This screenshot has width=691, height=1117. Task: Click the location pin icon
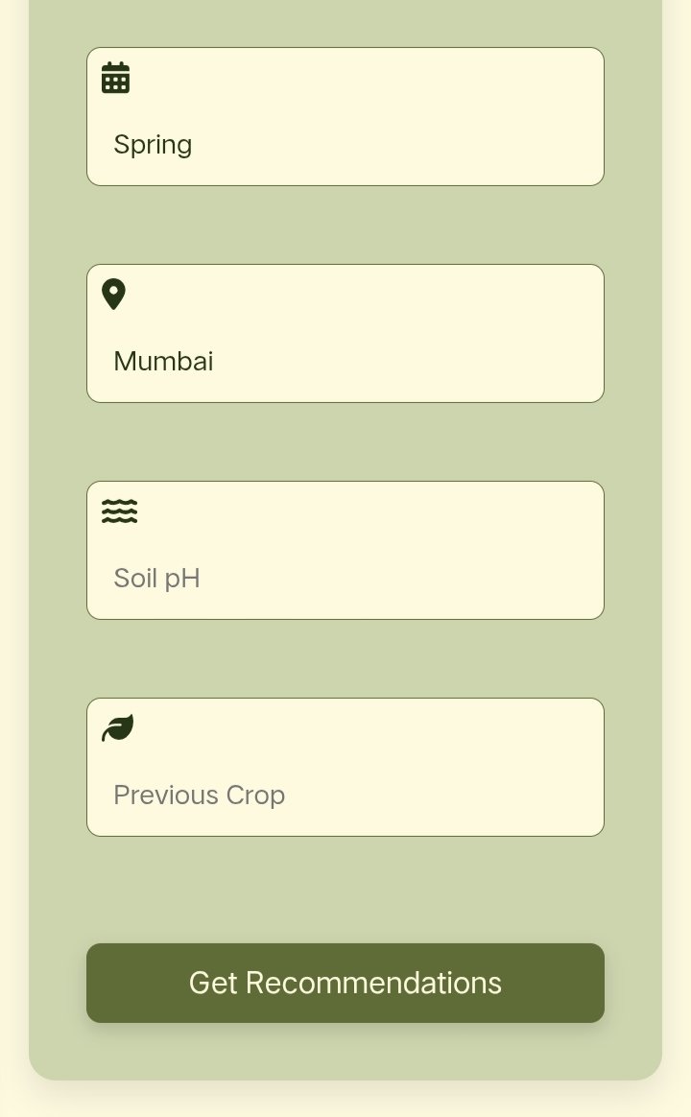point(113,295)
